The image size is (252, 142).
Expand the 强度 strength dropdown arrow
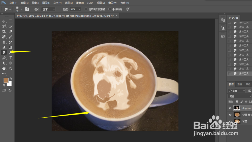point(79,9)
